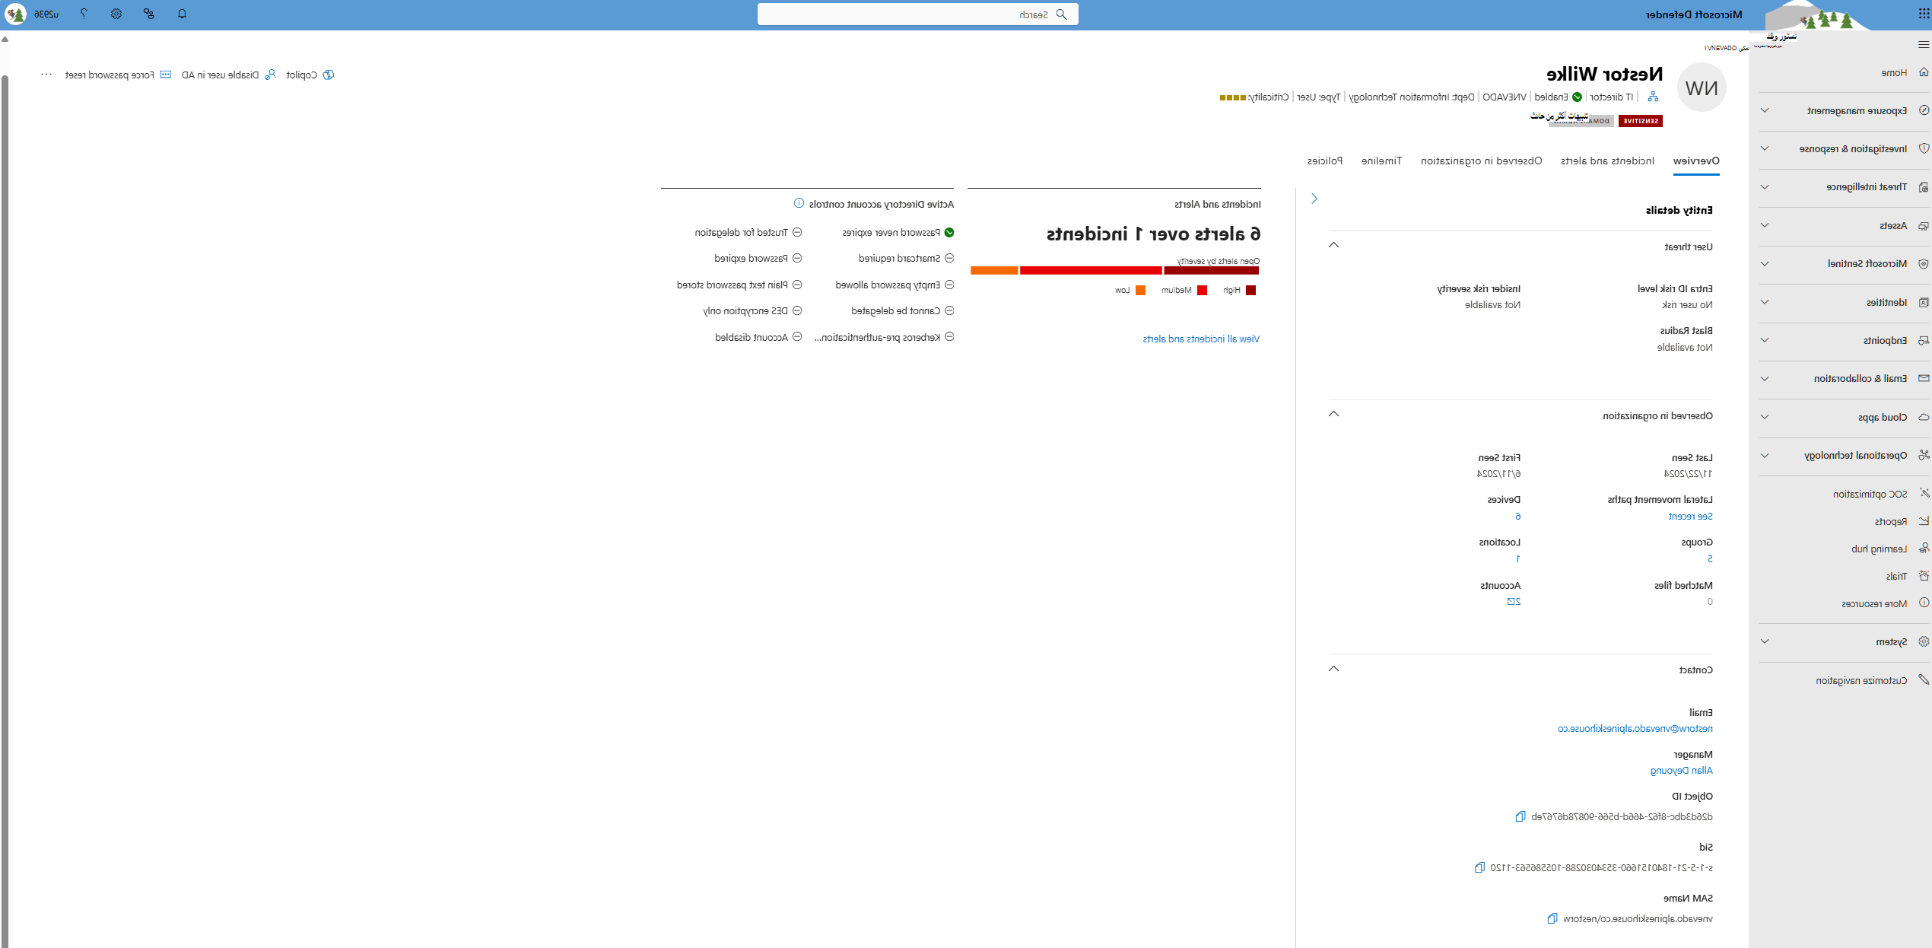Image resolution: width=1932 pixels, height=948 pixels.
Task: Open the Groups count 5 link
Action: point(1710,558)
